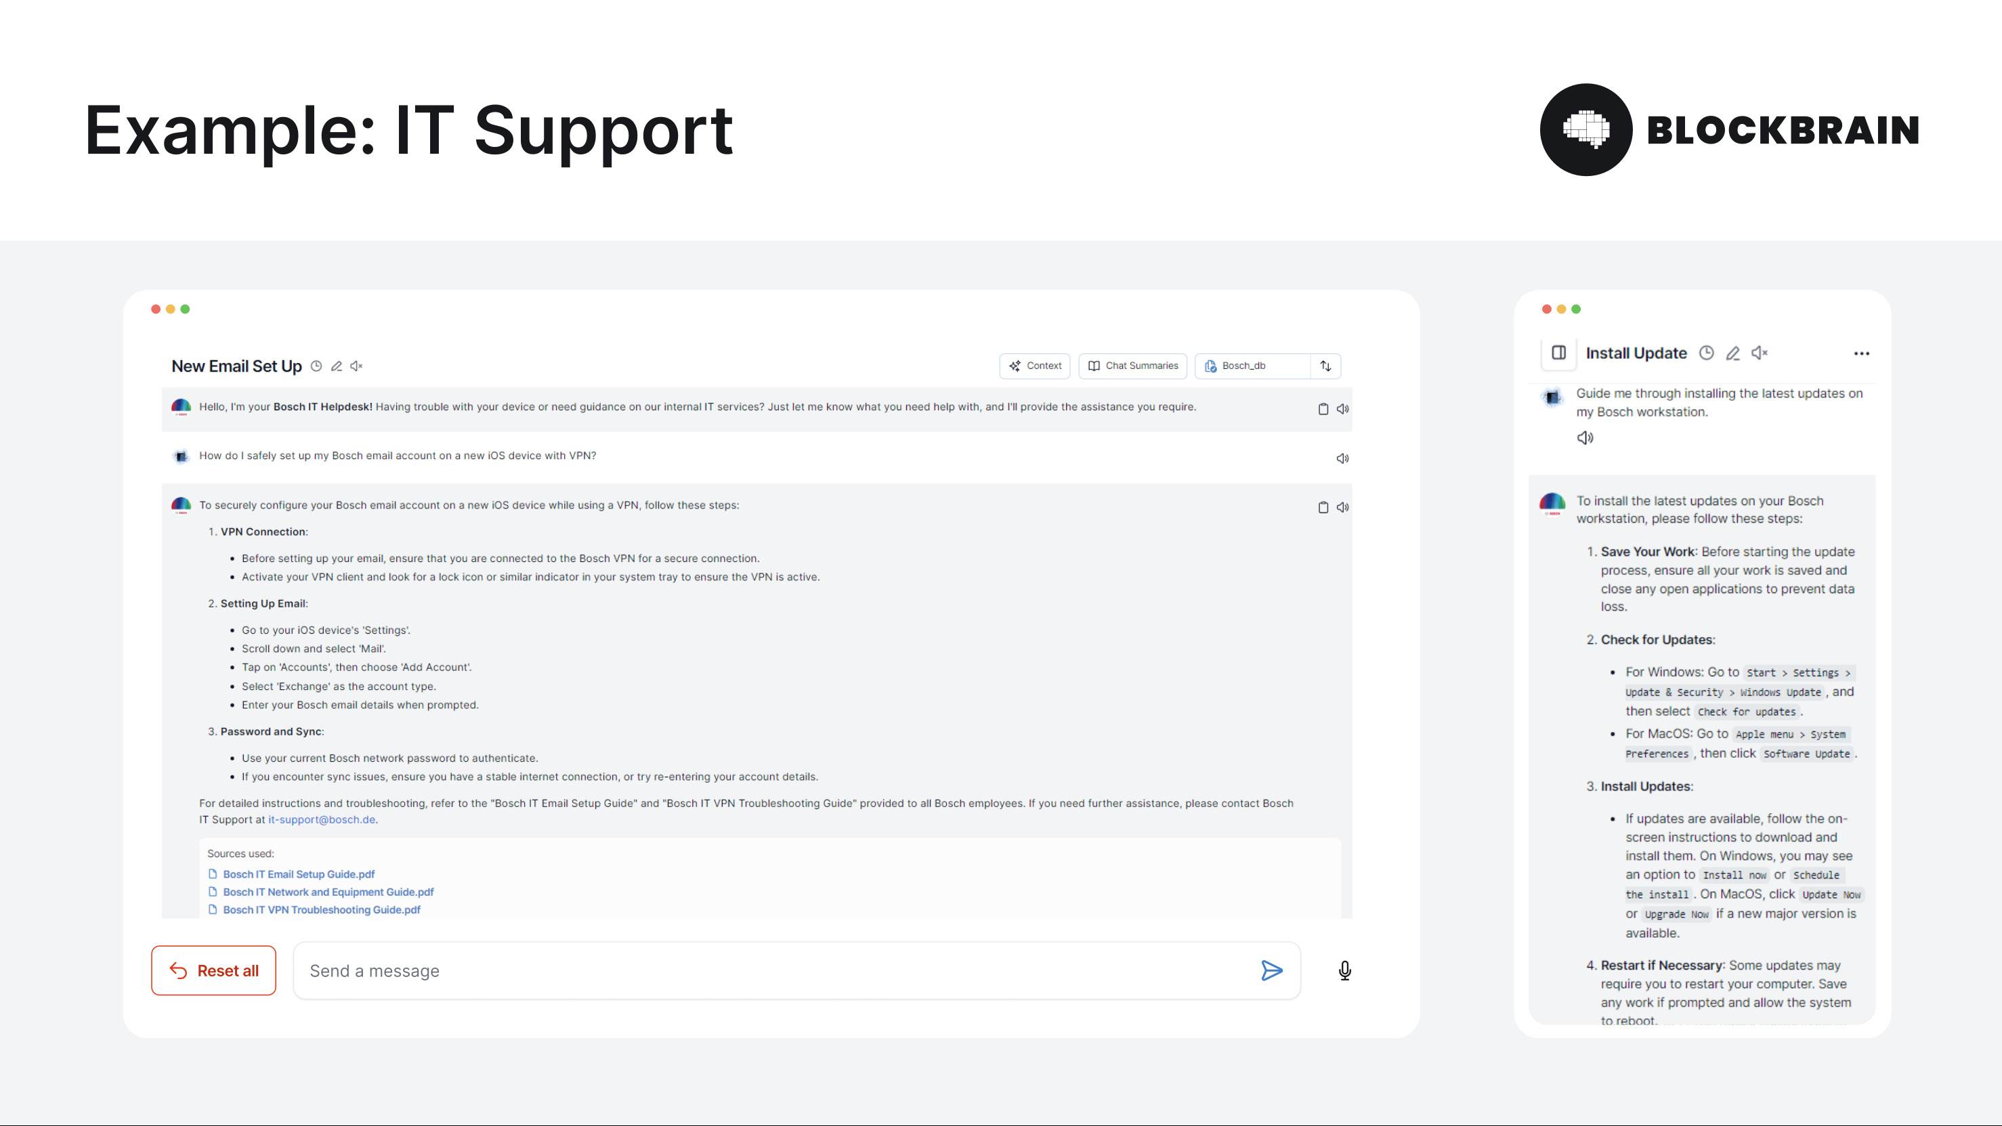The width and height of the screenshot is (2002, 1126).
Task: Open Bosch IT Email Setup Guide.pdf source
Action: [299, 874]
